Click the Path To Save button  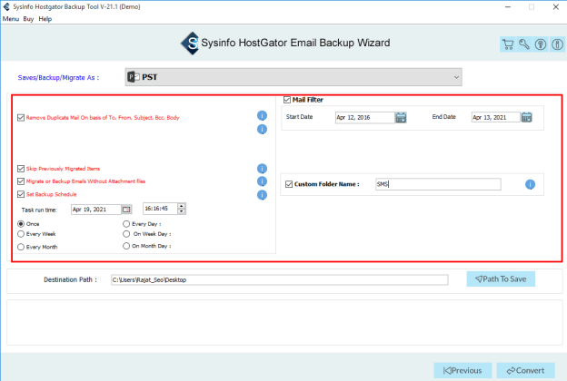(501, 278)
